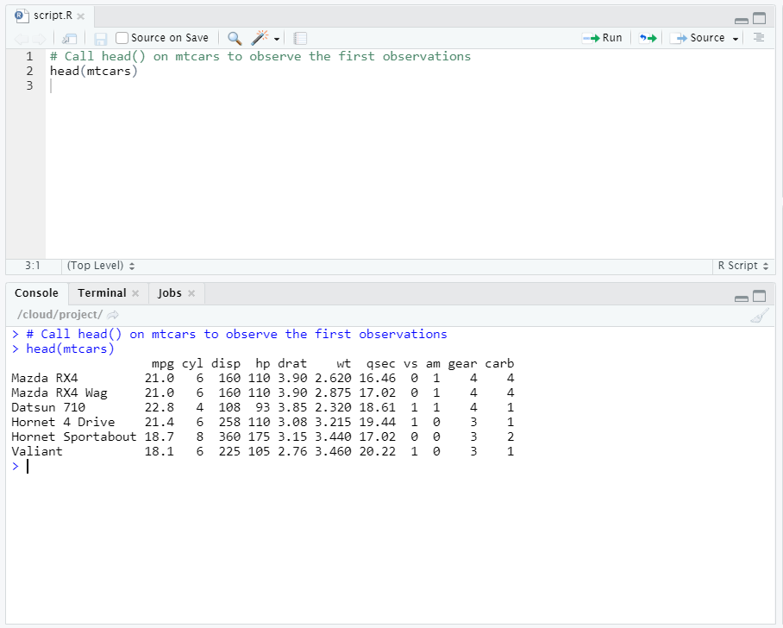The width and height of the screenshot is (783, 628).
Task: Click the mpg column header in output
Action: click(x=163, y=364)
